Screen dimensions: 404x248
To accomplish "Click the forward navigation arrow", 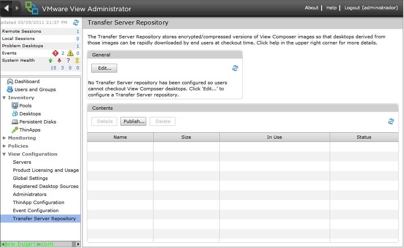I will [x=17, y=8].
